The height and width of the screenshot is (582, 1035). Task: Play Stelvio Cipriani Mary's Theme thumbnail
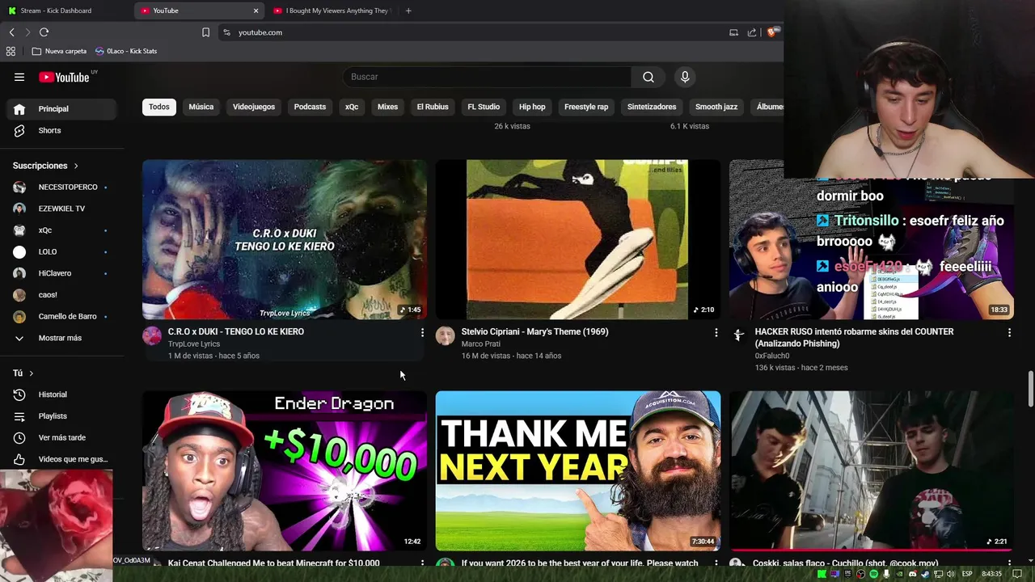click(x=578, y=239)
